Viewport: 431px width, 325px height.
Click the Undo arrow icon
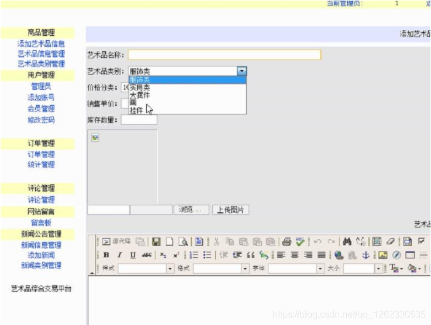[x=318, y=242]
